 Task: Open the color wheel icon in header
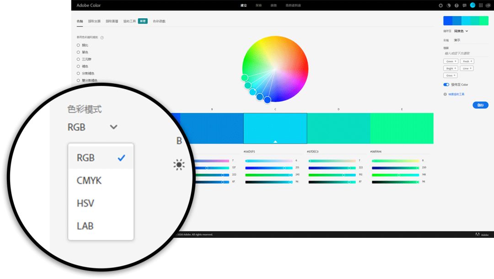pos(448,5)
